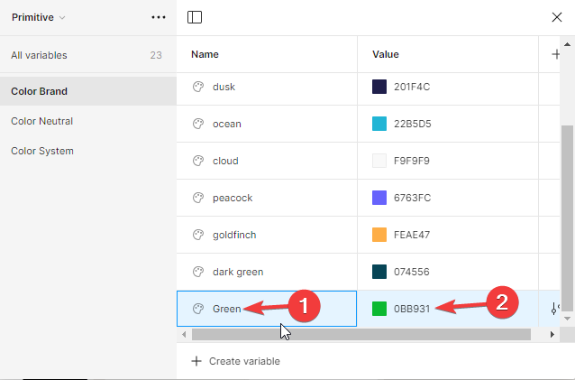Open the Green color swatch 0BB931
This screenshot has width=575, height=380.
point(379,309)
